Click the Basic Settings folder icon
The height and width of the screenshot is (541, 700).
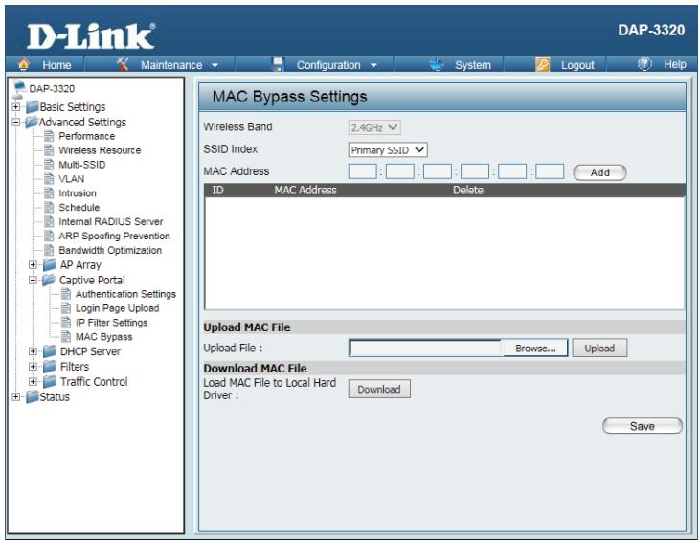point(33,107)
